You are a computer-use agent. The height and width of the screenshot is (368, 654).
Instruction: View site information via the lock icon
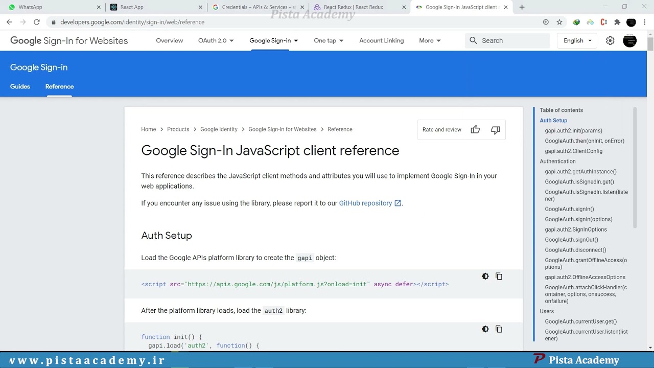(x=53, y=22)
